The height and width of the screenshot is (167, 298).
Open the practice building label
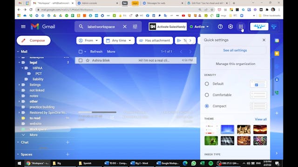click(x=42, y=107)
